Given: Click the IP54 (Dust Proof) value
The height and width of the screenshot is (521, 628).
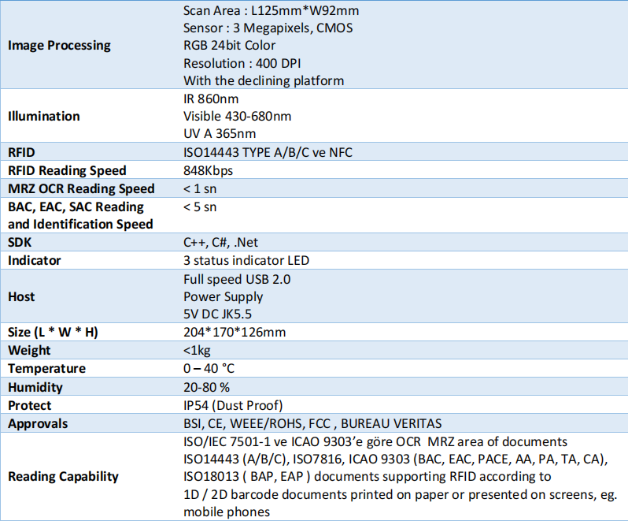Looking at the screenshot, I should pyautogui.click(x=232, y=405).
